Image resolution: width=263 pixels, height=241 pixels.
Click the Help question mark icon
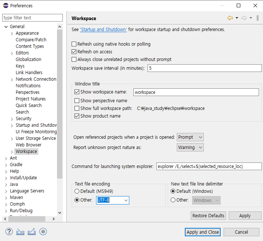(9, 232)
